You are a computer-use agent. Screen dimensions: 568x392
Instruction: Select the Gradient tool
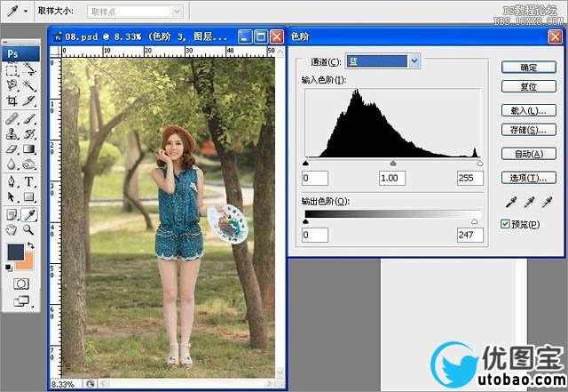pos(29,148)
